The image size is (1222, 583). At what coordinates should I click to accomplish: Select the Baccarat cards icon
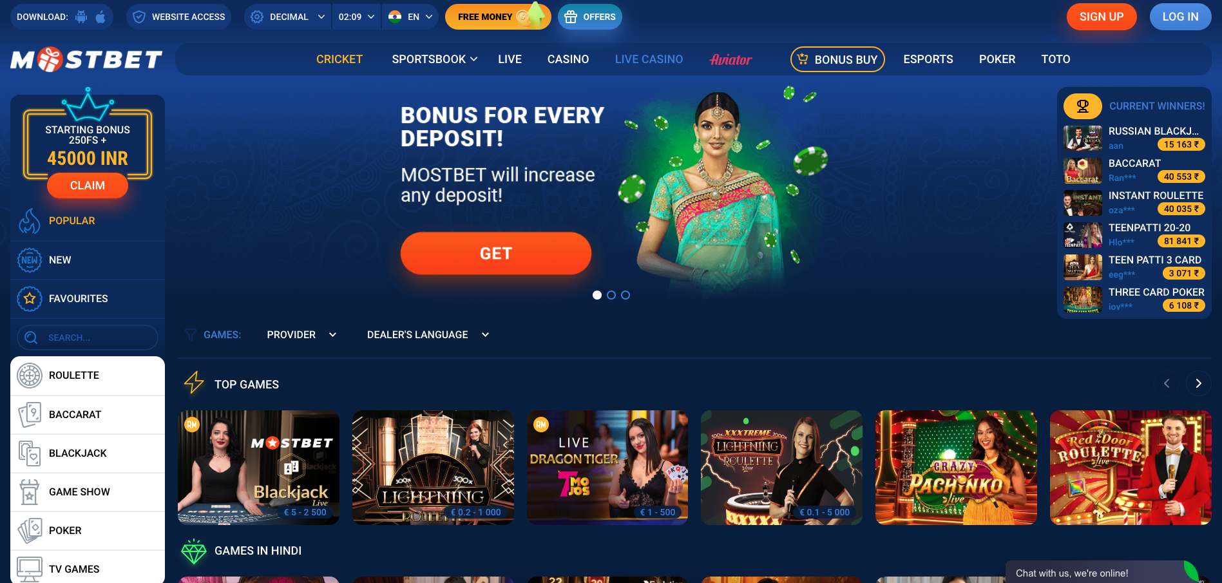pyautogui.click(x=30, y=414)
